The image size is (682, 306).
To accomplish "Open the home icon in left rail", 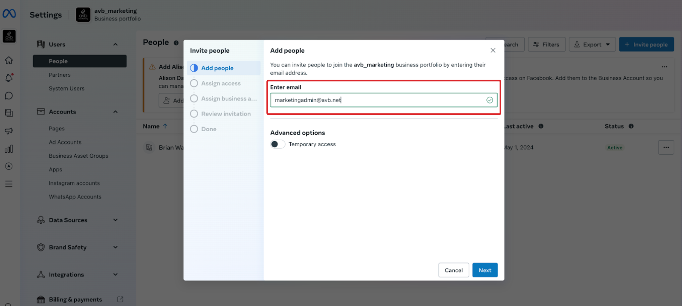I will [9, 61].
